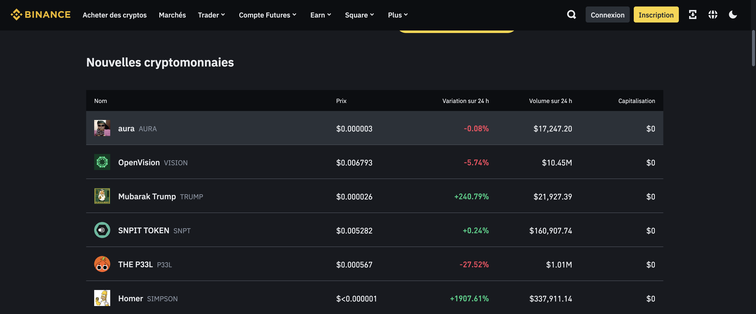Click the page vertical scrollbar thumb
Image resolution: width=756 pixels, height=314 pixels.
(x=753, y=48)
